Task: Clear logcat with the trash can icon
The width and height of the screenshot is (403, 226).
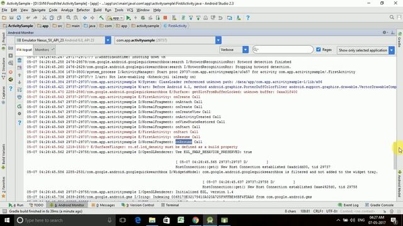Action: point(20,60)
